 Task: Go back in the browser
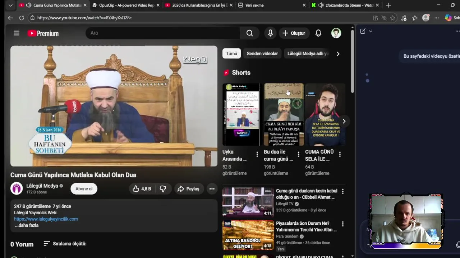coord(10,18)
